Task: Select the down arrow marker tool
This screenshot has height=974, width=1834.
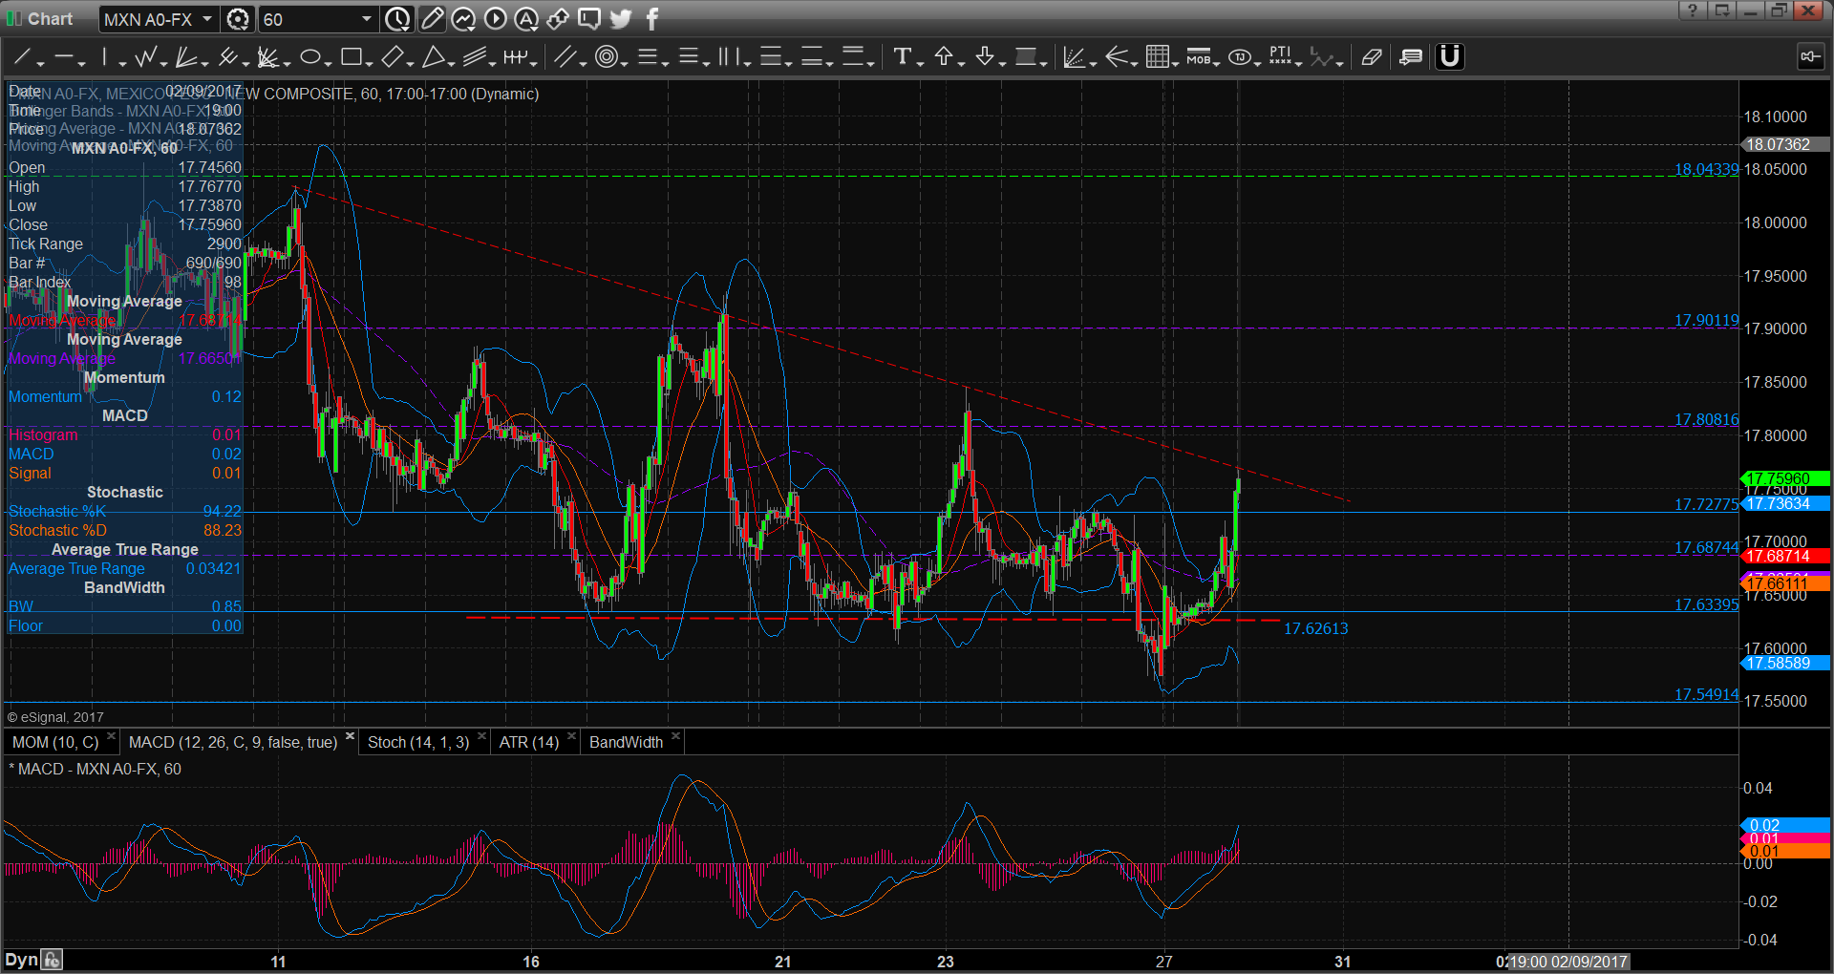Action: (x=985, y=57)
